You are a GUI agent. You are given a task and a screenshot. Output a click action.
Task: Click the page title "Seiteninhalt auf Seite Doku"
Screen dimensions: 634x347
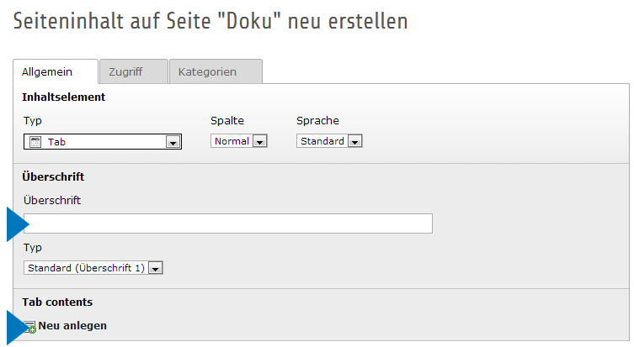point(210,22)
